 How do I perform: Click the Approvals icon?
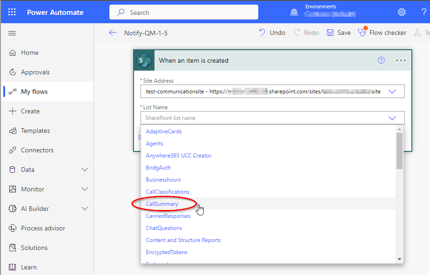[x=13, y=72]
